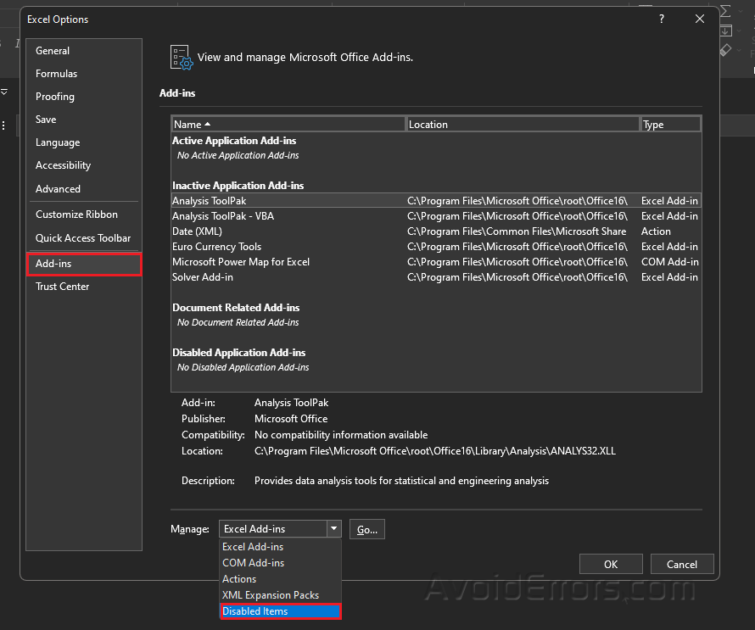Image resolution: width=755 pixels, height=630 pixels.
Task: Open the Formulas options category
Action: coord(56,74)
